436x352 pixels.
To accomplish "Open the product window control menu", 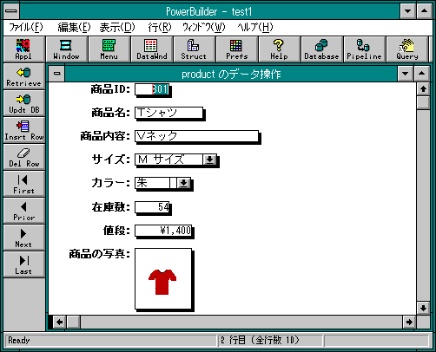I will tap(57, 74).
